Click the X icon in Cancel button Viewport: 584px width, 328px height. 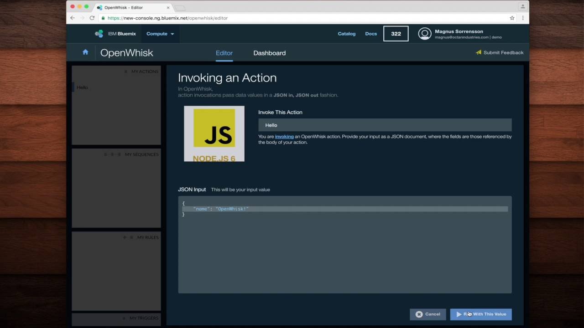click(419, 314)
